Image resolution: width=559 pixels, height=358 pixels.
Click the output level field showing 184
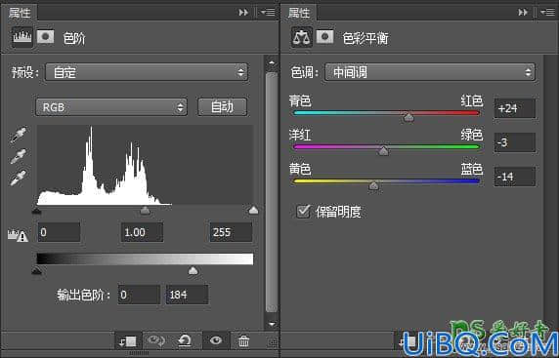[x=188, y=295]
